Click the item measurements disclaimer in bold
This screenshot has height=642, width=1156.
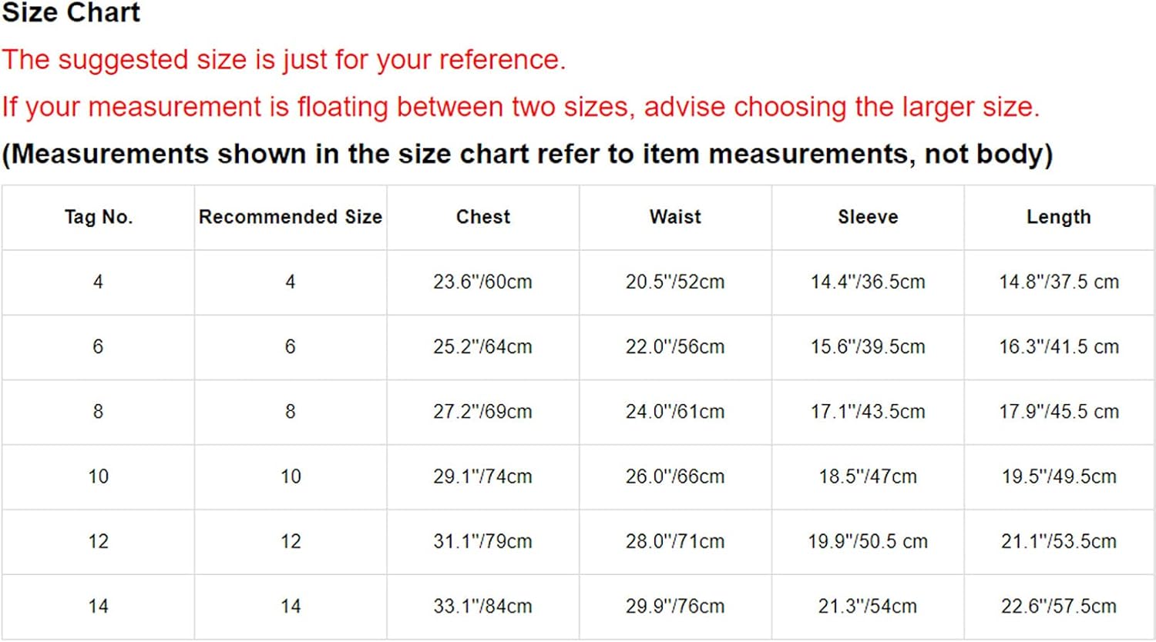tap(527, 154)
